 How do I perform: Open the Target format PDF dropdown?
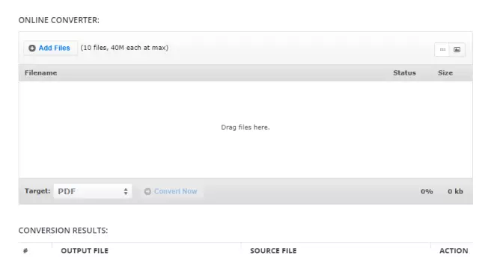click(93, 191)
